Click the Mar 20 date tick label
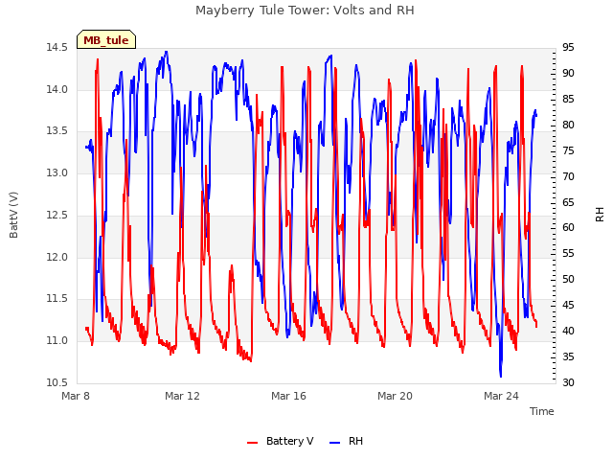Viewport: 613px width, 460px height. pos(395,396)
